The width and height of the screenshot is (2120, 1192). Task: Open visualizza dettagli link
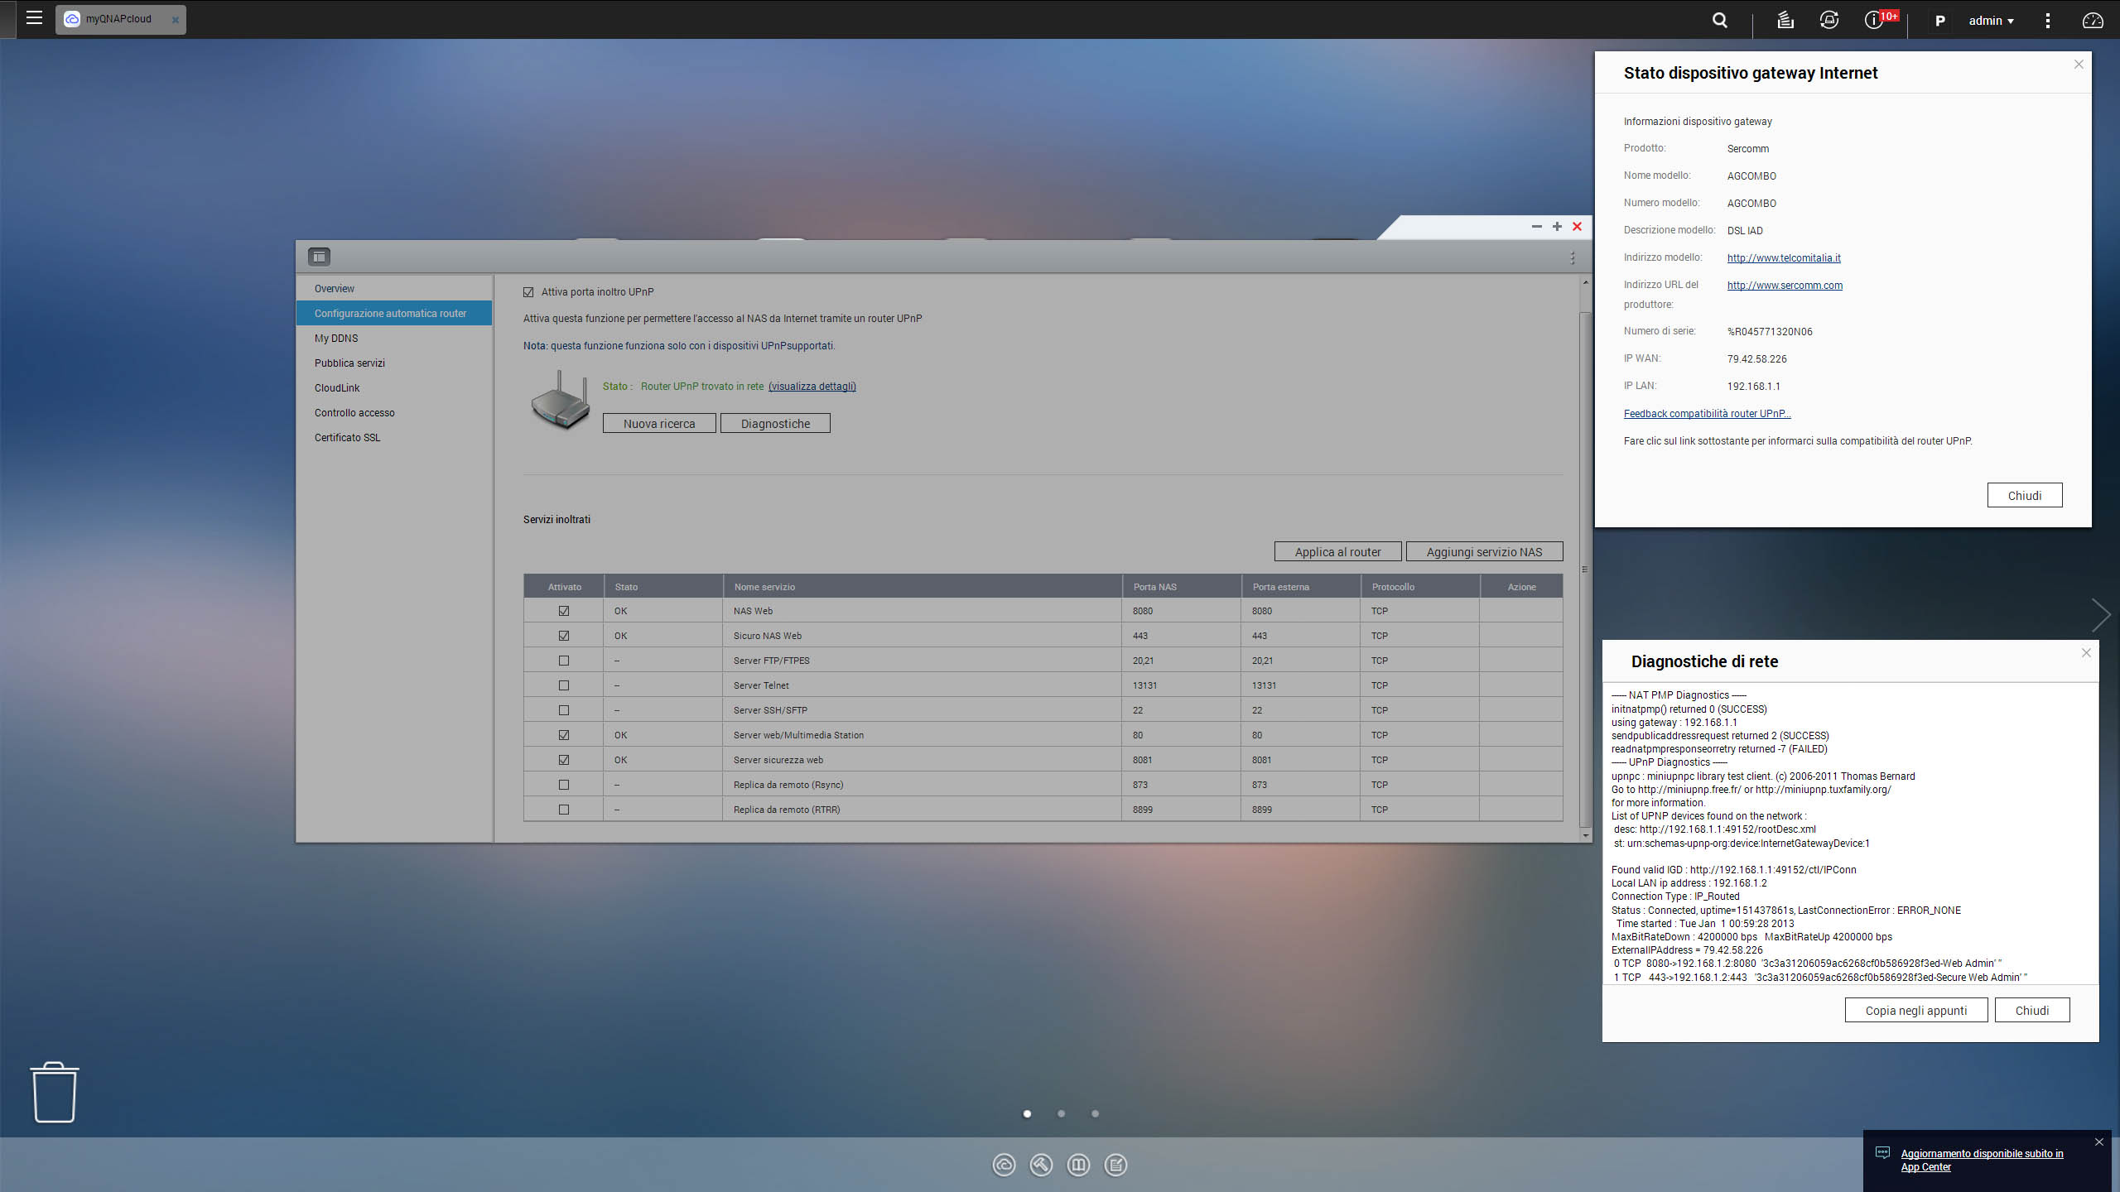tap(812, 387)
